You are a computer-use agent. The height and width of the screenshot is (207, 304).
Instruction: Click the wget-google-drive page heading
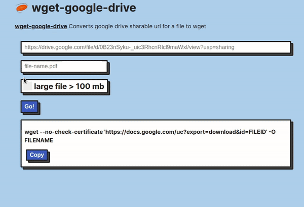tap(84, 8)
